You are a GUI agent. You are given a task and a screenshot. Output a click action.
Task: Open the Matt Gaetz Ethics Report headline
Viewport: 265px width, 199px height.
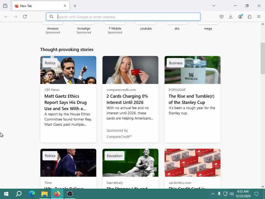click(65, 102)
